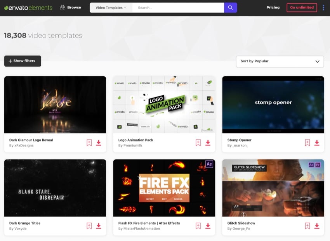The width and height of the screenshot is (330, 241).
Task: Open the three-dot more options menu
Action: pos(323,8)
